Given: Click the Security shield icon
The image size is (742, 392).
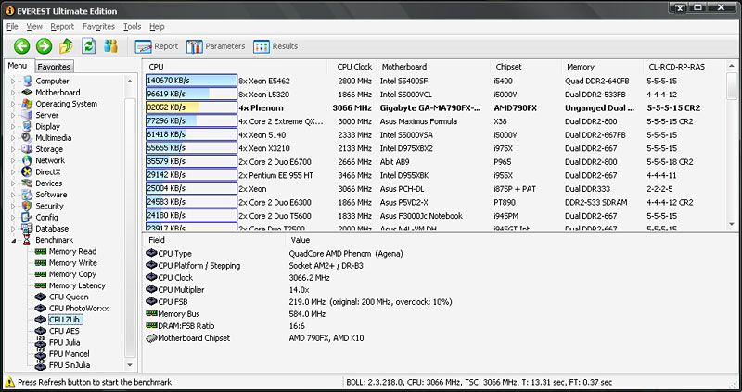Looking at the screenshot, I should [28, 206].
